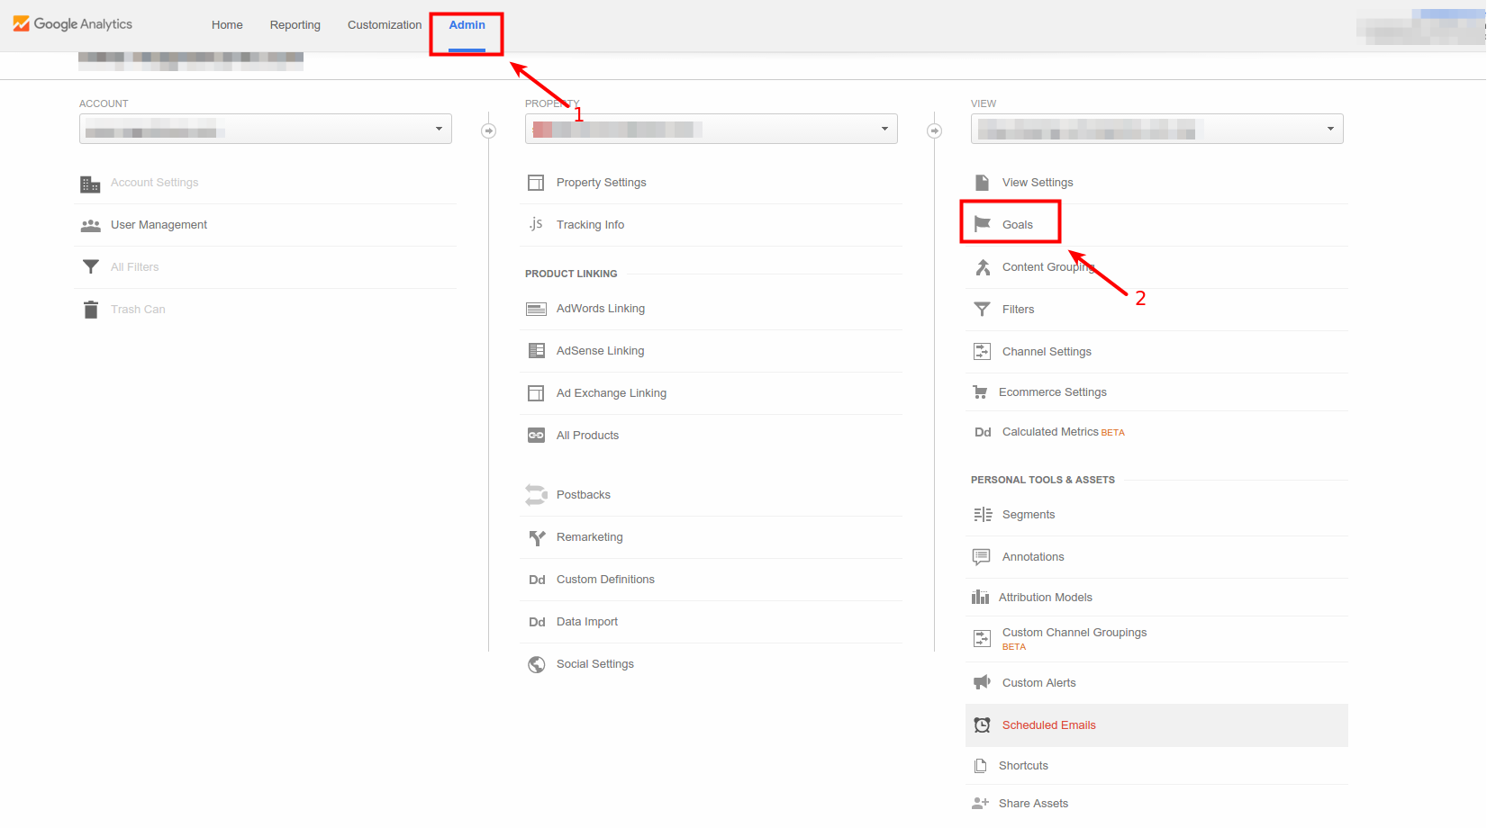
Task: Click the AdSense Linking icon
Action: [537, 351]
